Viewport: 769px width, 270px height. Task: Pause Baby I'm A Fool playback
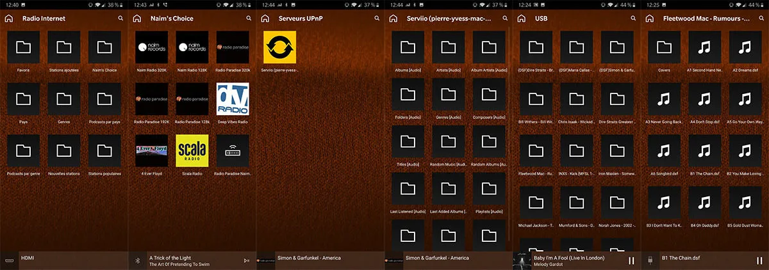click(631, 260)
